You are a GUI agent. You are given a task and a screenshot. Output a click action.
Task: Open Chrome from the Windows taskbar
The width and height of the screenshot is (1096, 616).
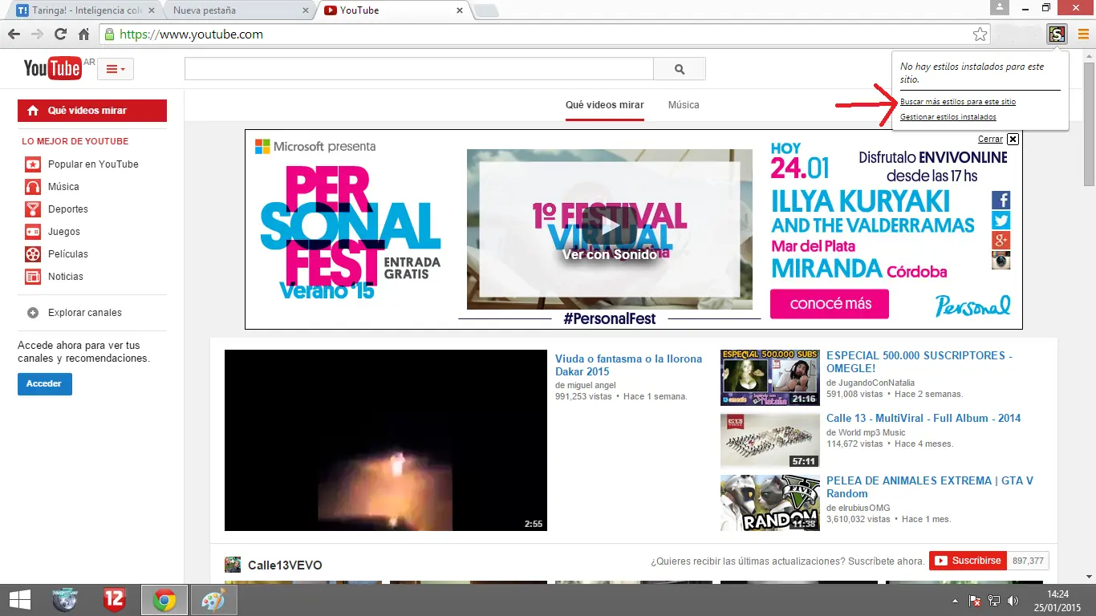click(x=164, y=600)
